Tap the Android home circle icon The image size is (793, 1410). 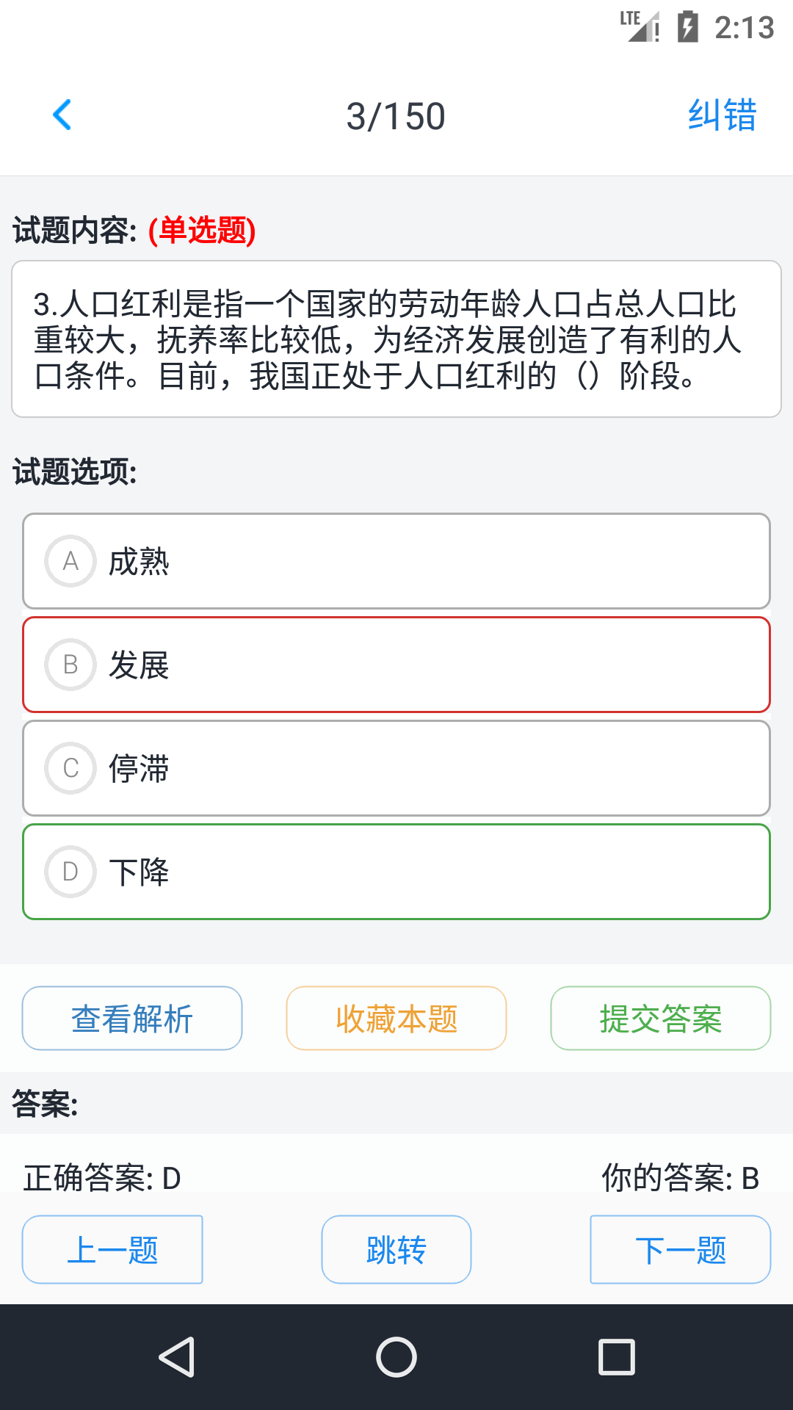tap(396, 1356)
